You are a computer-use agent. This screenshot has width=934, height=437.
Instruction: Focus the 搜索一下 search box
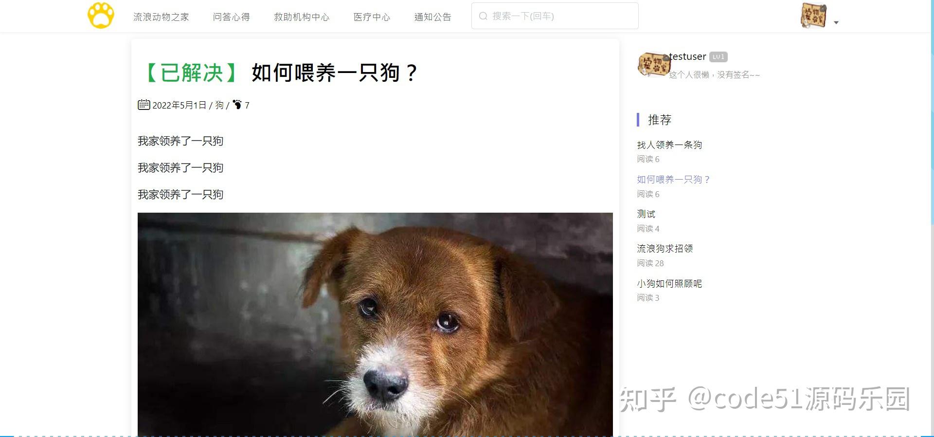(555, 16)
